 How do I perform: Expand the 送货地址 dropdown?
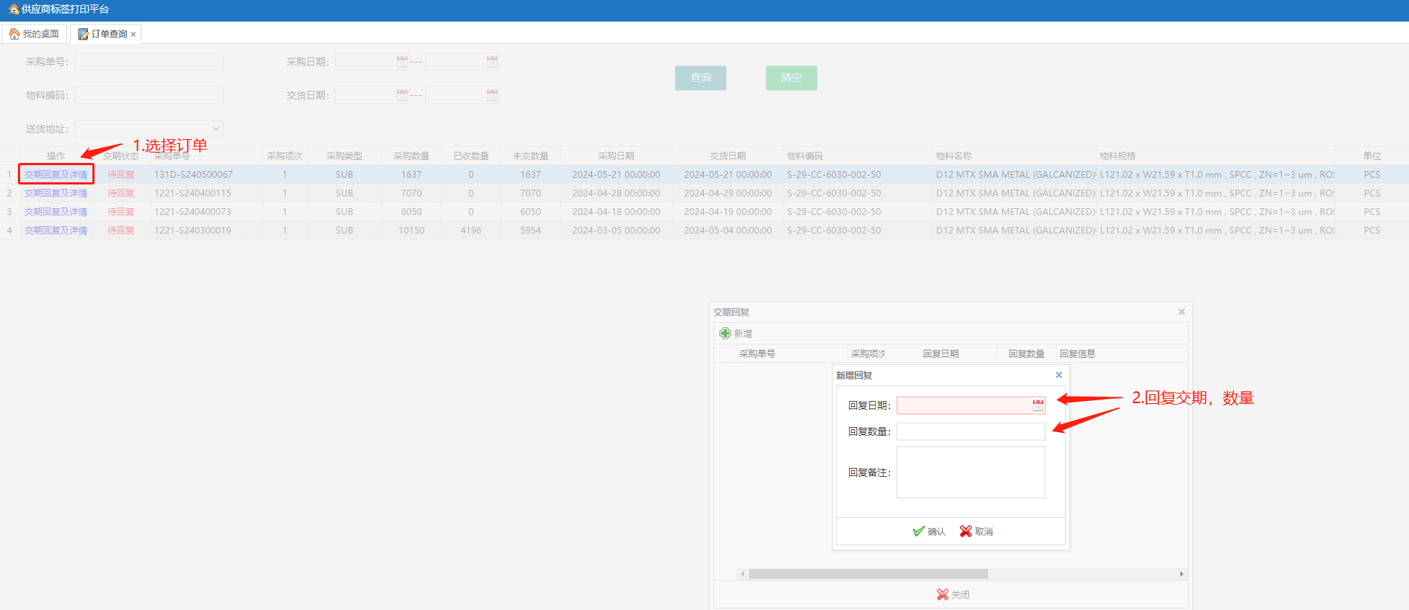215,129
